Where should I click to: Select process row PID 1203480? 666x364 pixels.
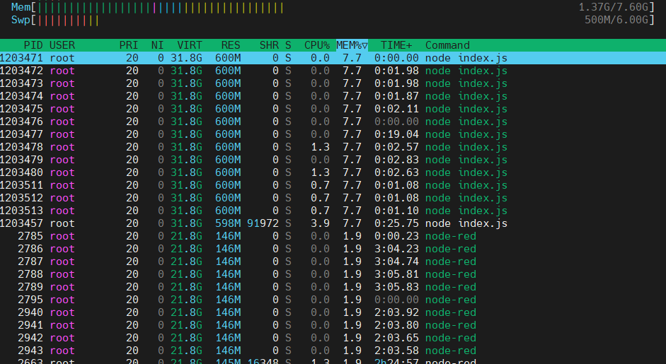click(x=333, y=172)
